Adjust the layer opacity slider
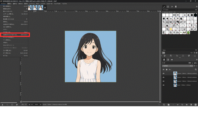The width and height of the screenshot is (198, 113). [178, 66]
